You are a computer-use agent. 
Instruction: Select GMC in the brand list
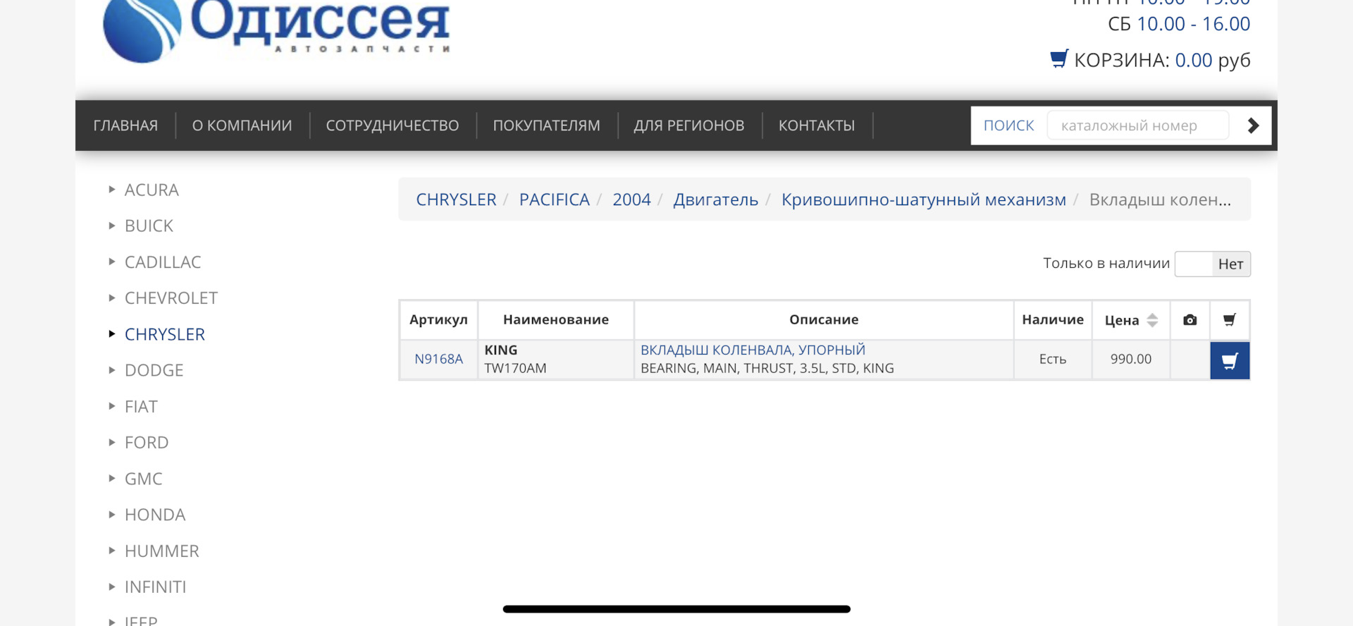coord(144,479)
